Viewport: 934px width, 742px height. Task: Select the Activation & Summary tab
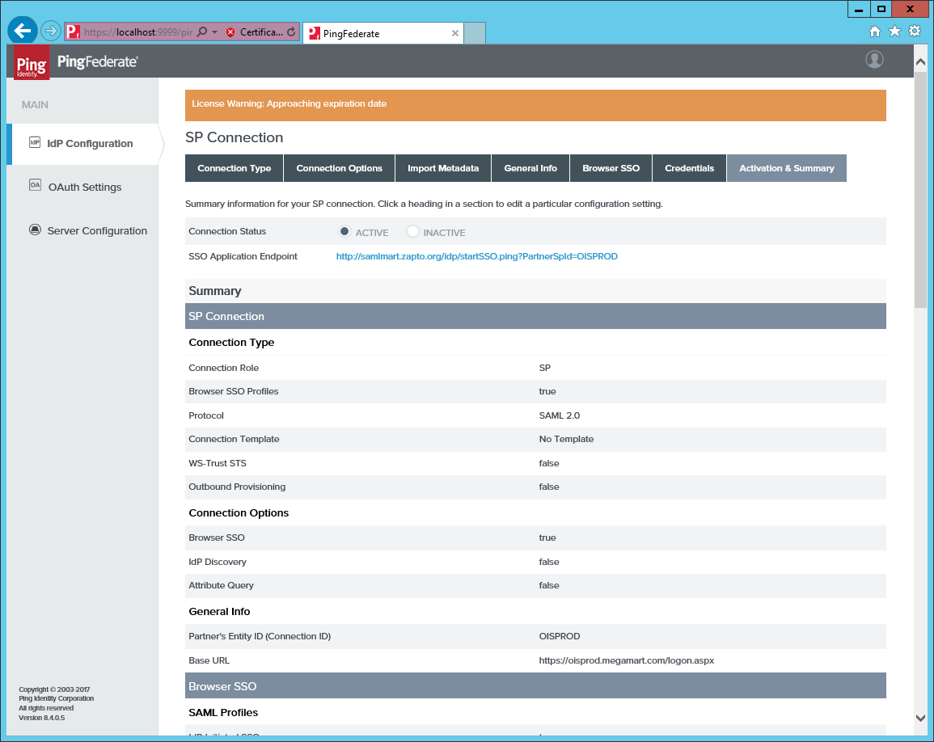pyautogui.click(x=786, y=168)
